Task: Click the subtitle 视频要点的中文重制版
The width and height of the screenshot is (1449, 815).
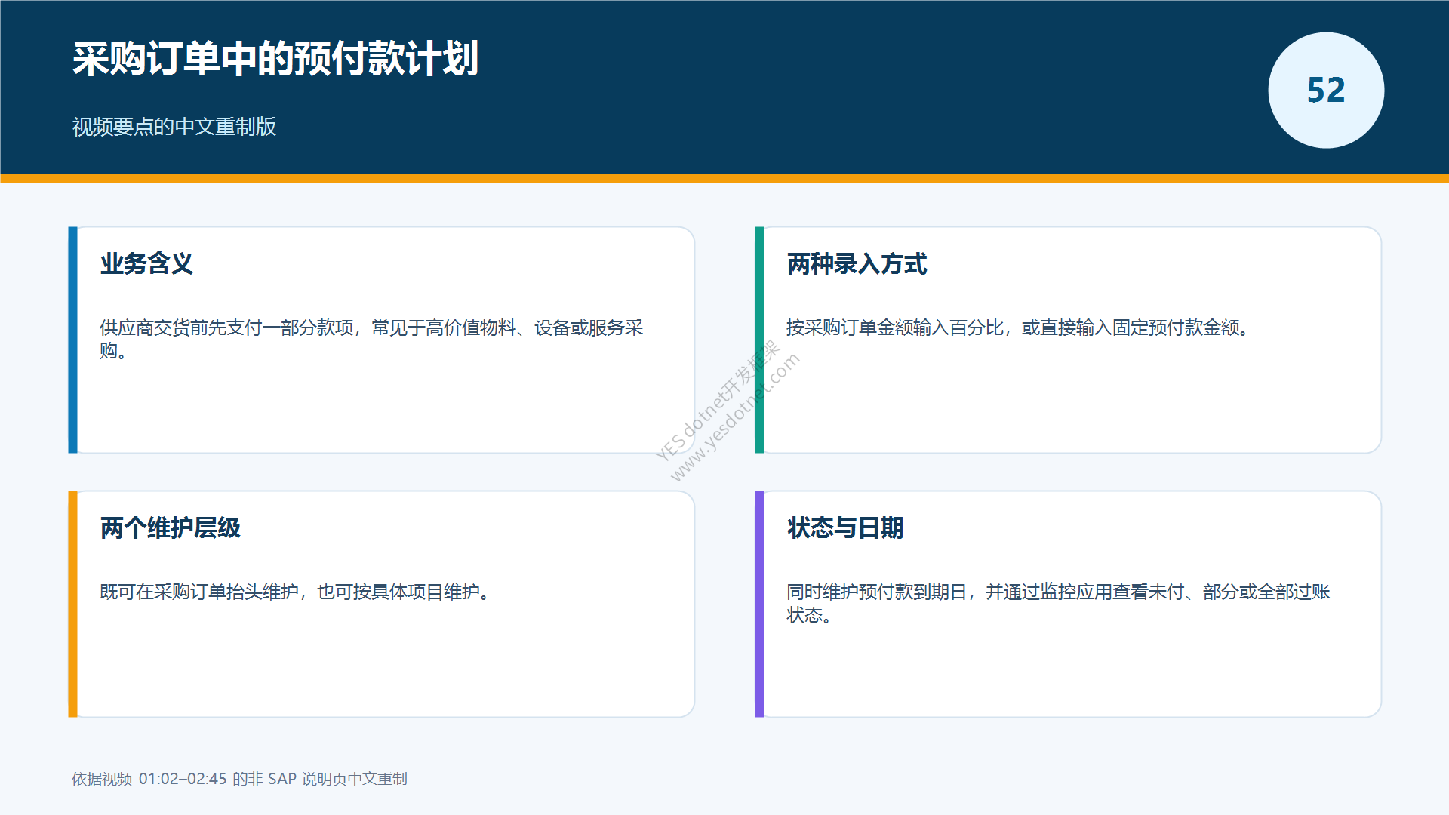Action: 174,126
